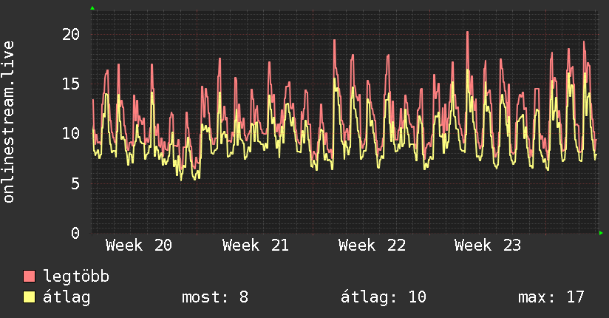Click the y-axis value 15

[x=71, y=84]
